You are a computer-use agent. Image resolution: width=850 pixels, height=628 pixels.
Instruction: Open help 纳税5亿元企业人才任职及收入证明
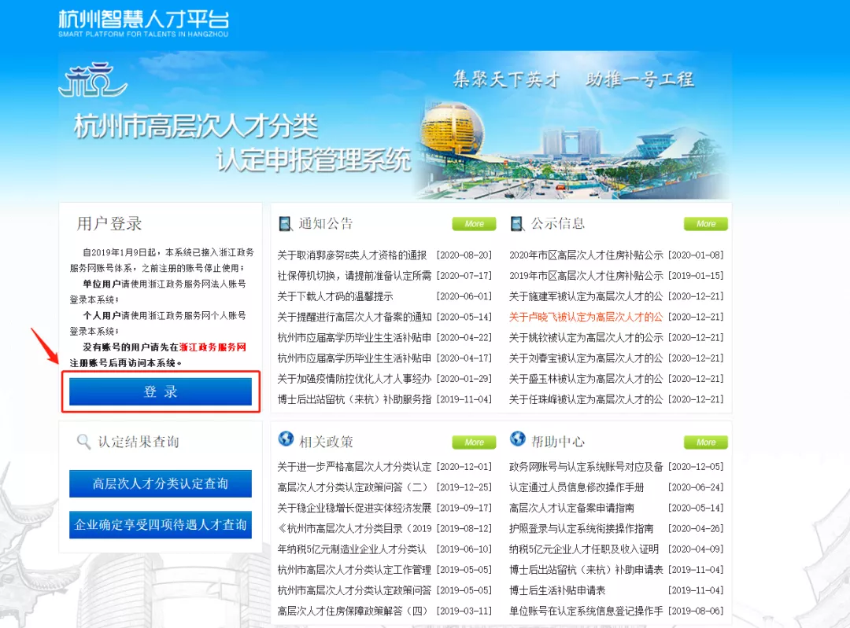pos(584,549)
